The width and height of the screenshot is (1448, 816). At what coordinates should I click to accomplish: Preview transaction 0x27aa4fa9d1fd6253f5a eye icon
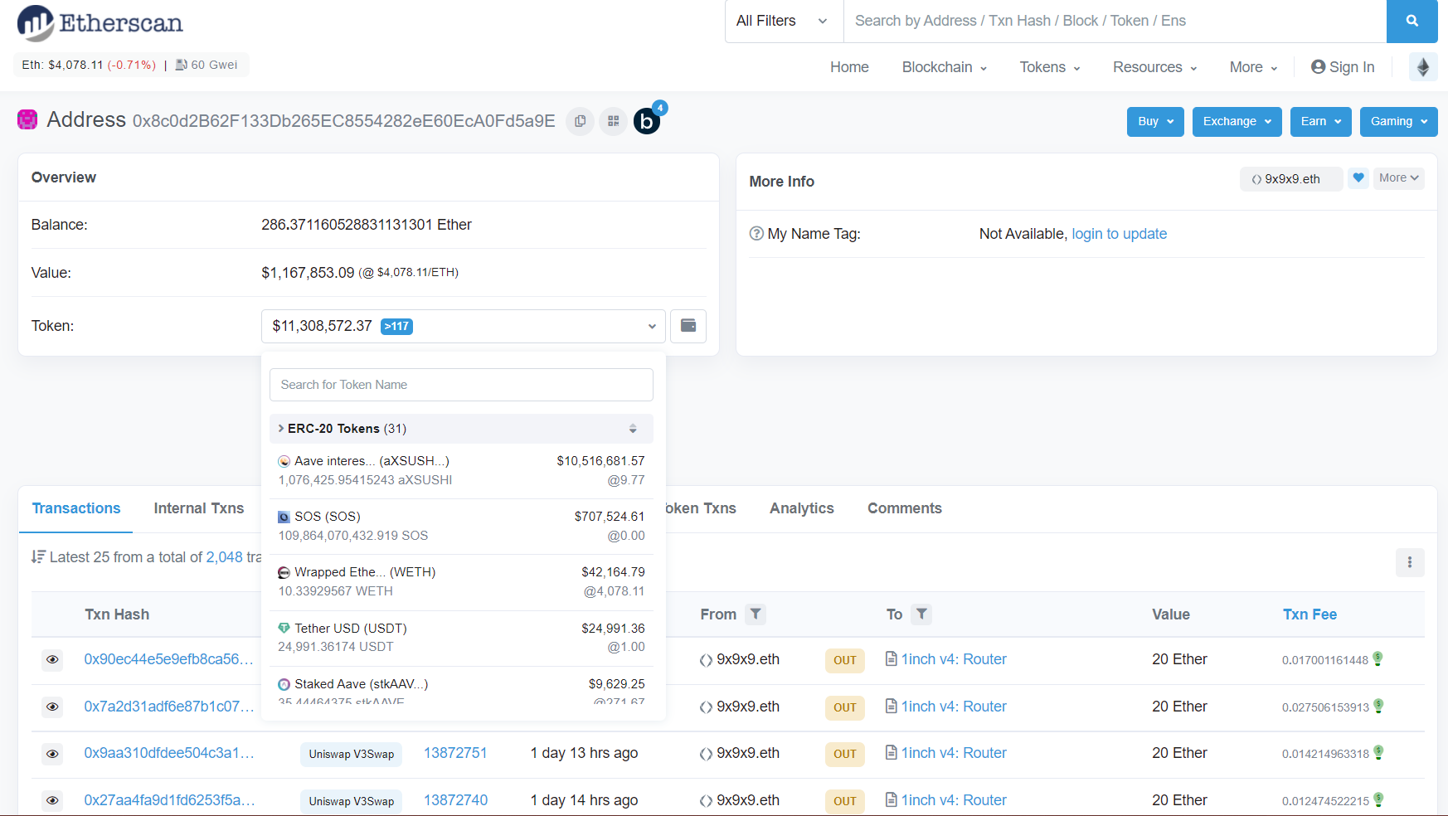(x=52, y=800)
